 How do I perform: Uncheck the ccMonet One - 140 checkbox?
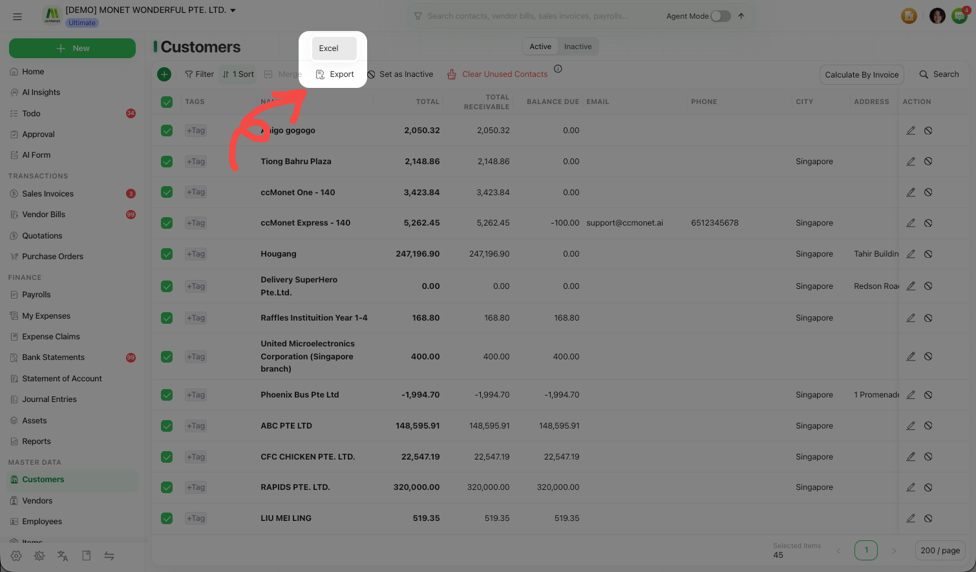coord(167,192)
